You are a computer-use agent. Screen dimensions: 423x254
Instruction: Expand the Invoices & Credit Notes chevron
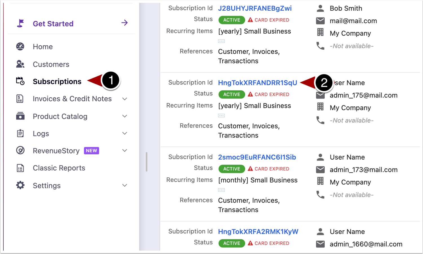tap(125, 99)
